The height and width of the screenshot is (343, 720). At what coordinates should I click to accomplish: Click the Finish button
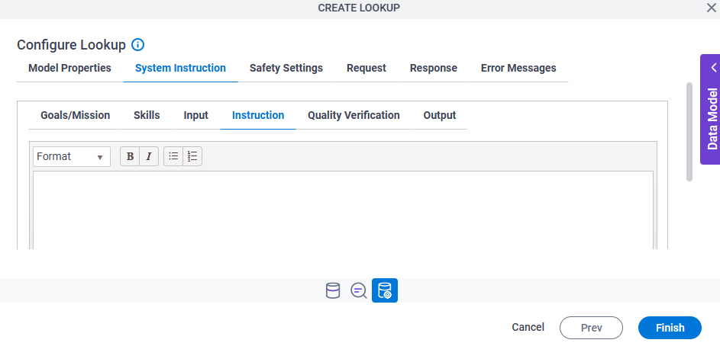click(670, 328)
